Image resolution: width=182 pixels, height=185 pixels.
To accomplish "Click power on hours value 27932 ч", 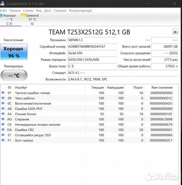I will pos(165,66).
